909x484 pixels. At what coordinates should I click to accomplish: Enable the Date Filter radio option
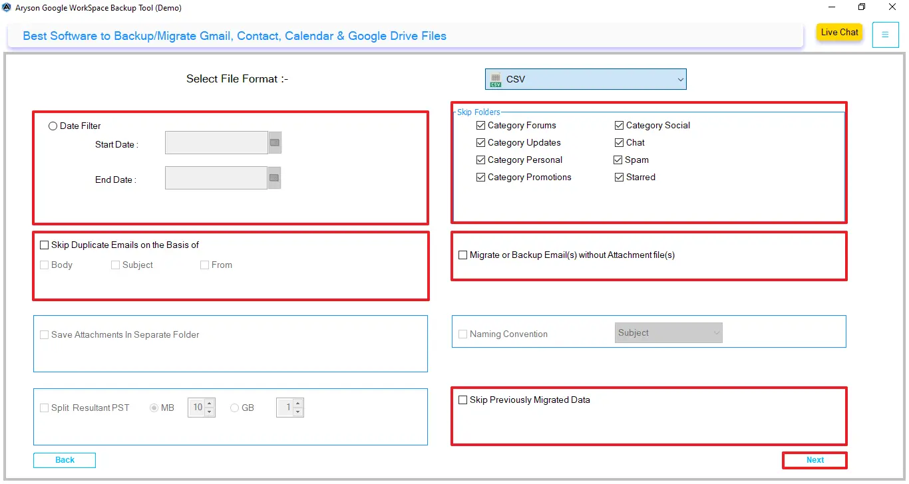[x=53, y=126]
